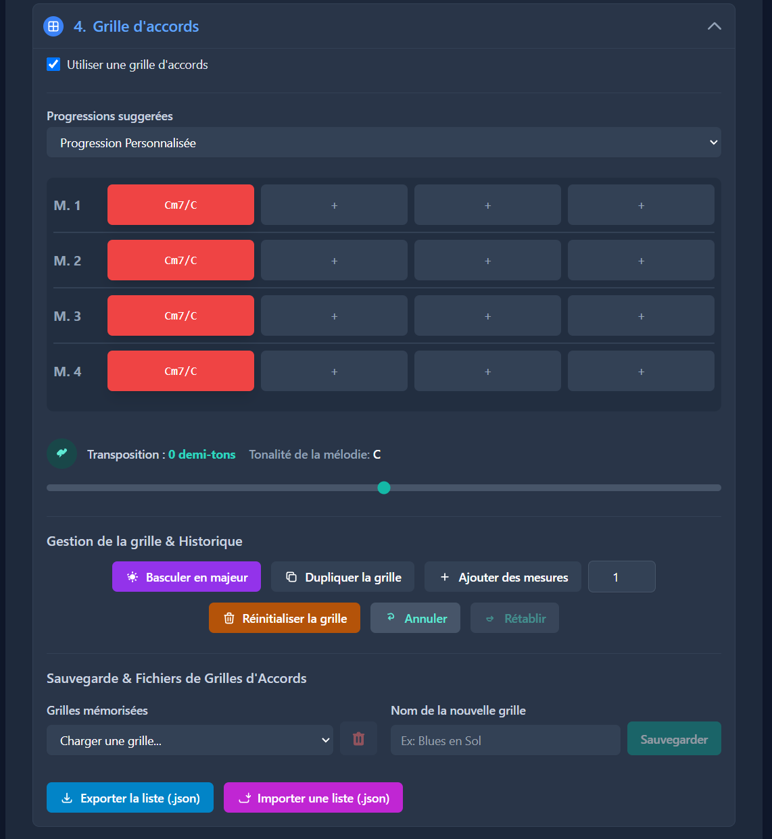The height and width of the screenshot is (839, 772).
Task: Uncheck Utiliser une grille d'accords
Action: point(53,64)
